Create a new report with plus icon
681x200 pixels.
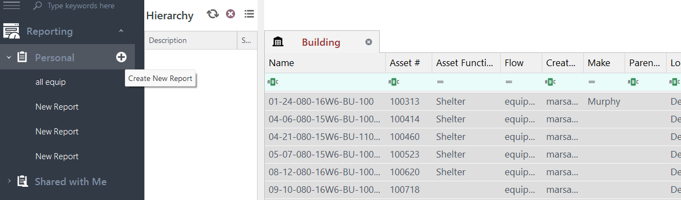point(121,57)
